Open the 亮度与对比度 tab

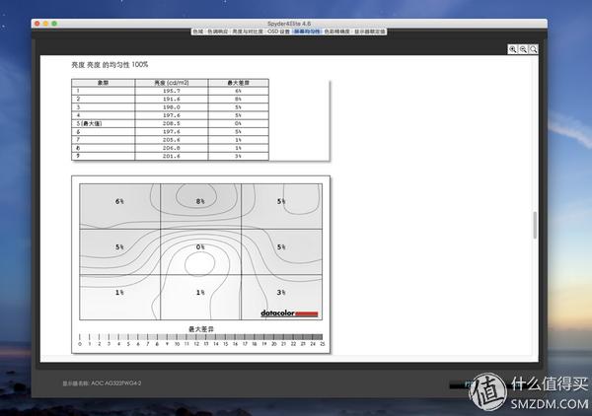[248, 32]
